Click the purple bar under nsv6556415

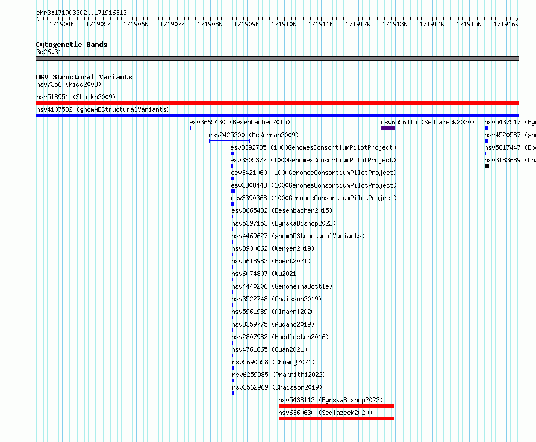pyautogui.click(x=388, y=128)
